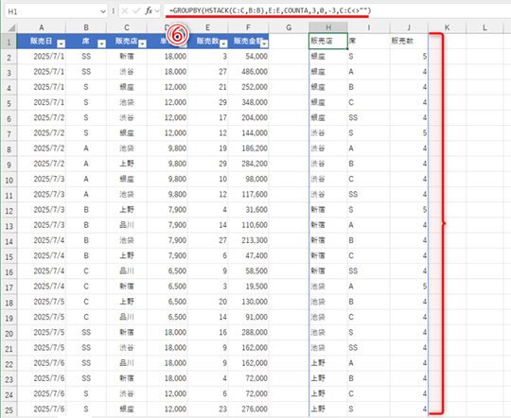Image resolution: width=511 pixels, height=418 pixels.
Task: Click cell I1 containing 席
Action: (x=369, y=41)
